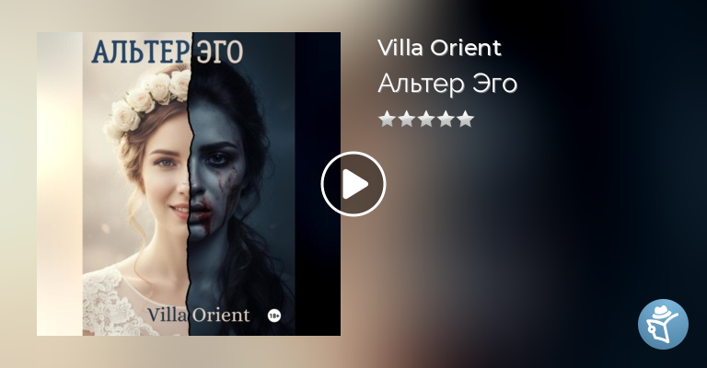This screenshot has width=707, height=368.
Task: Click the АЛЬТЕР ЭГО title on cover
Action: [x=168, y=52]
